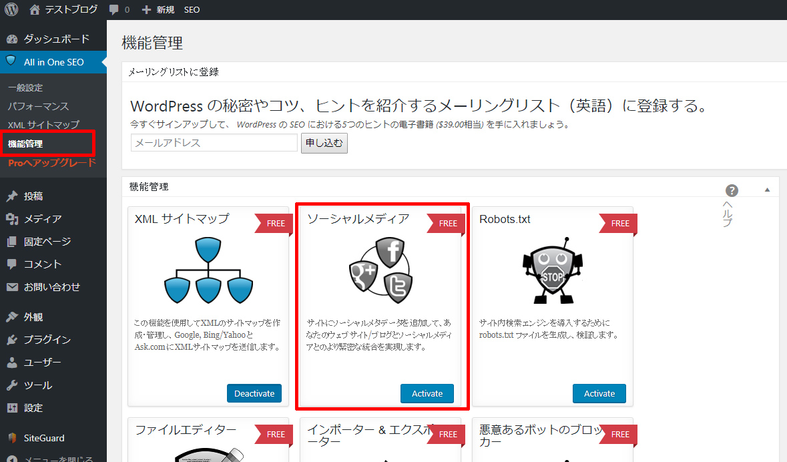Image resolution: width=787 pixels, height=462 pixels.
Task: Activate the Robots.txt feature
Action: [599, 393]
